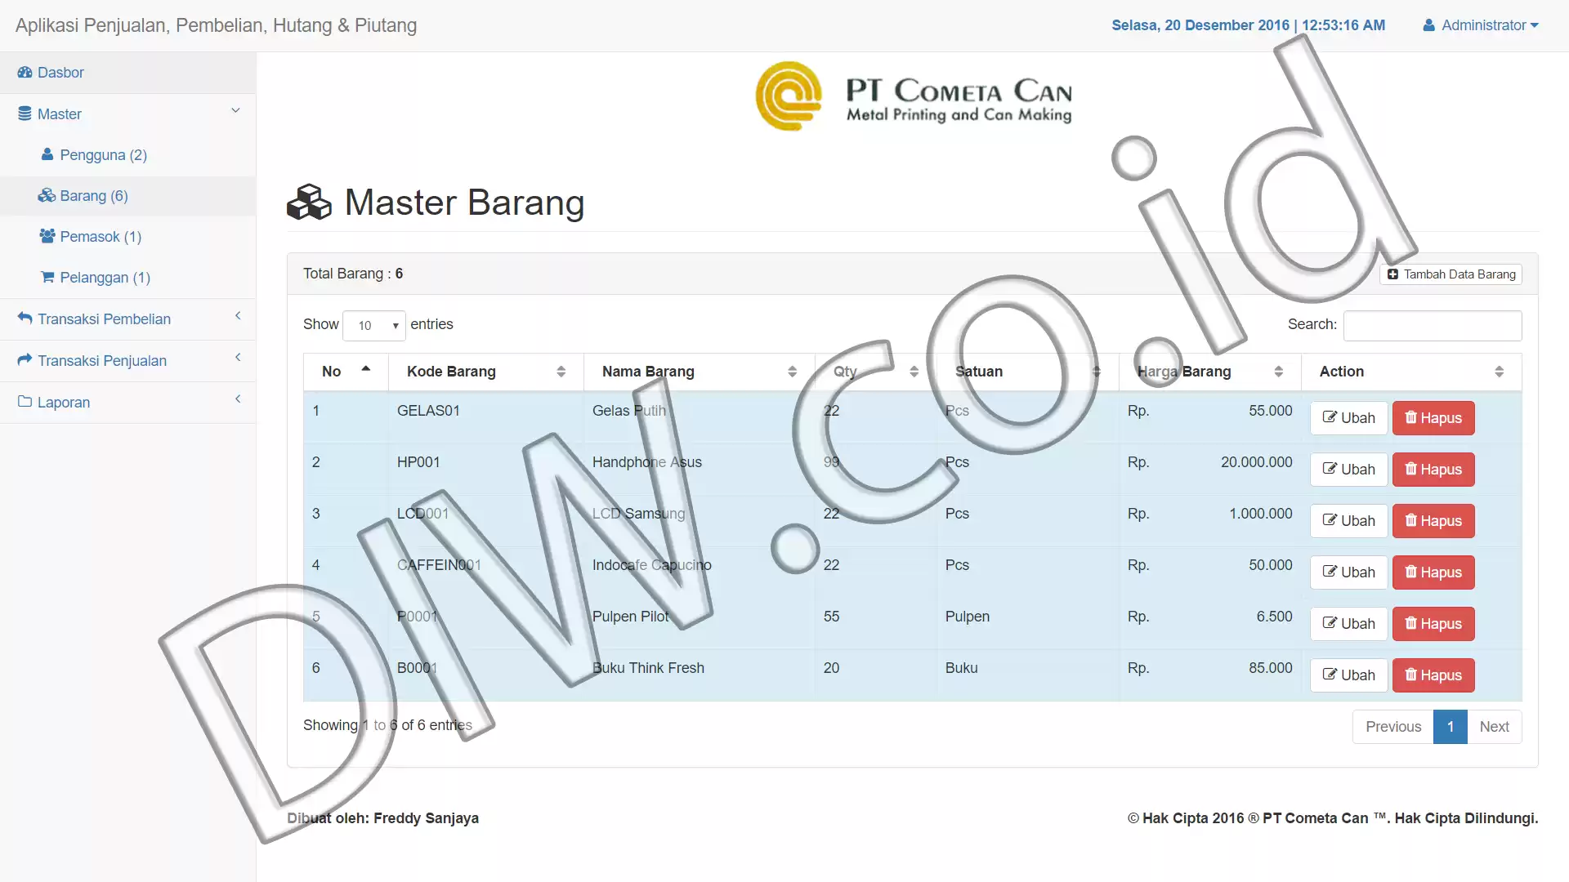Click Transaksi Pembelian reply icon
Image resolution: width=1569 pixels, height=882 pixels.
[x=25, y=318]
